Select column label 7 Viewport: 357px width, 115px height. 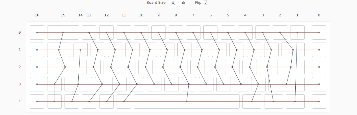193,15
